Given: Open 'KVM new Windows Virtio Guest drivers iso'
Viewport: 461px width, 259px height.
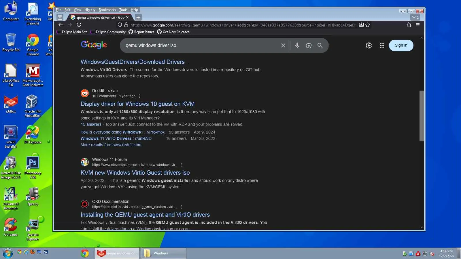Looking at the screenshot, I should pyautogui.click(x=135, y=173).
